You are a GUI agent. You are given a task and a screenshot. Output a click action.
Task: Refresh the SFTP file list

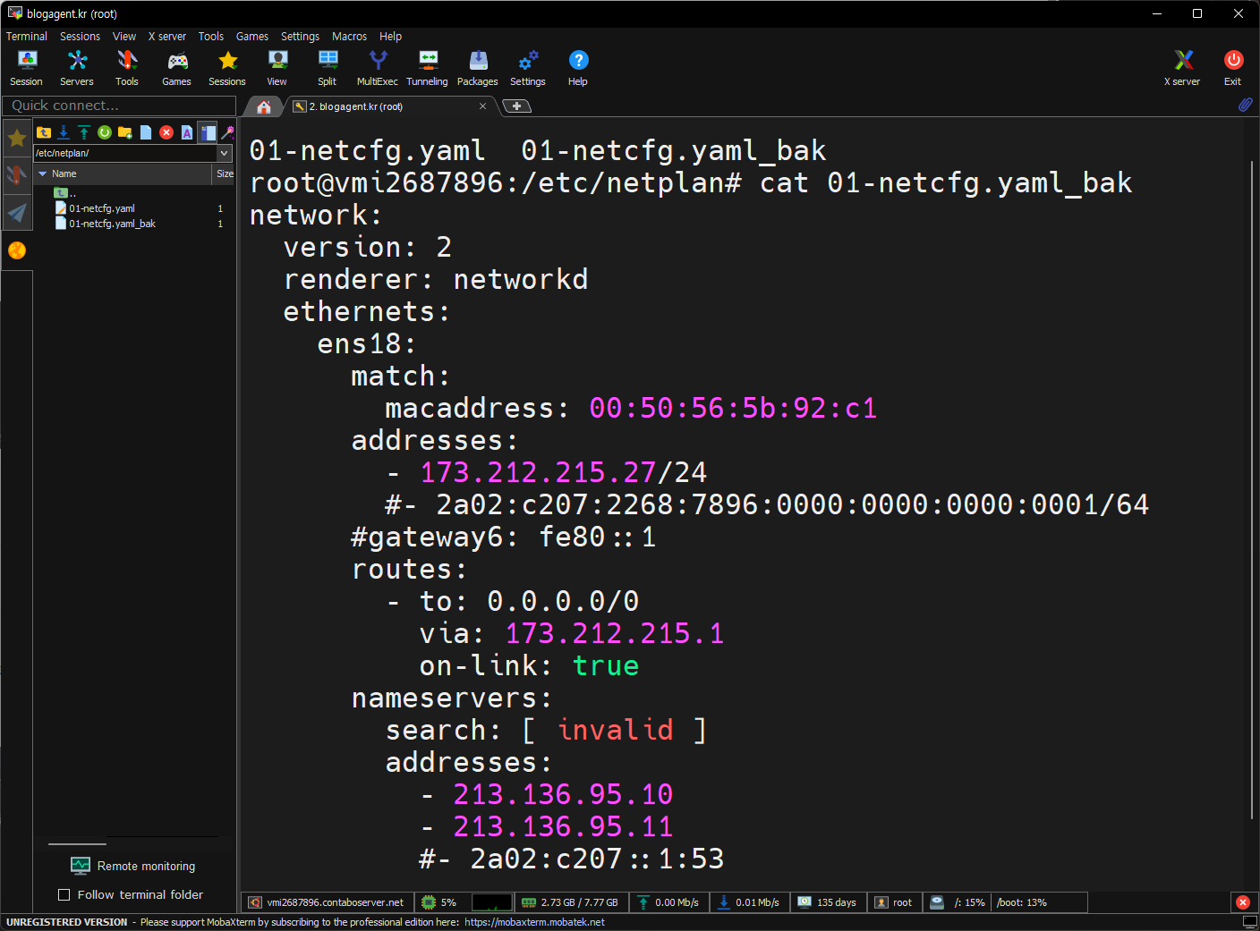pos(105,132)
